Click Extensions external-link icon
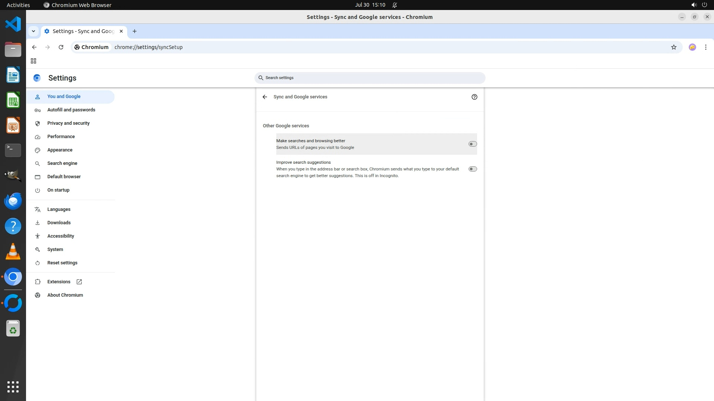The height and width of the screenshot is (401, 714). click(79, 282)
